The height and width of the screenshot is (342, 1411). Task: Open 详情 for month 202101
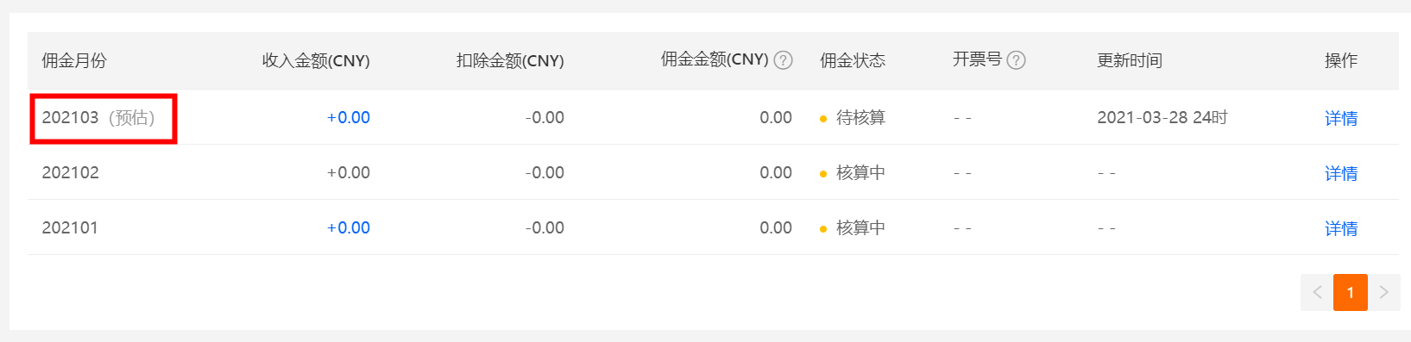(1341, 228)
